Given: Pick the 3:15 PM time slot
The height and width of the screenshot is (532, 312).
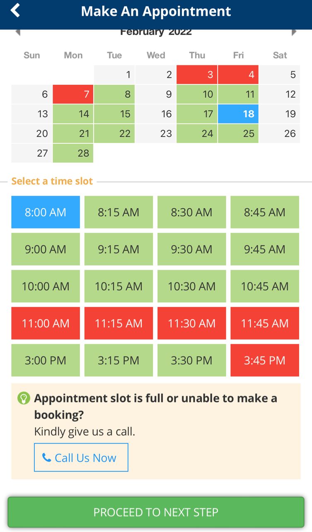Looking at the screenshot, I should [119, 360].
